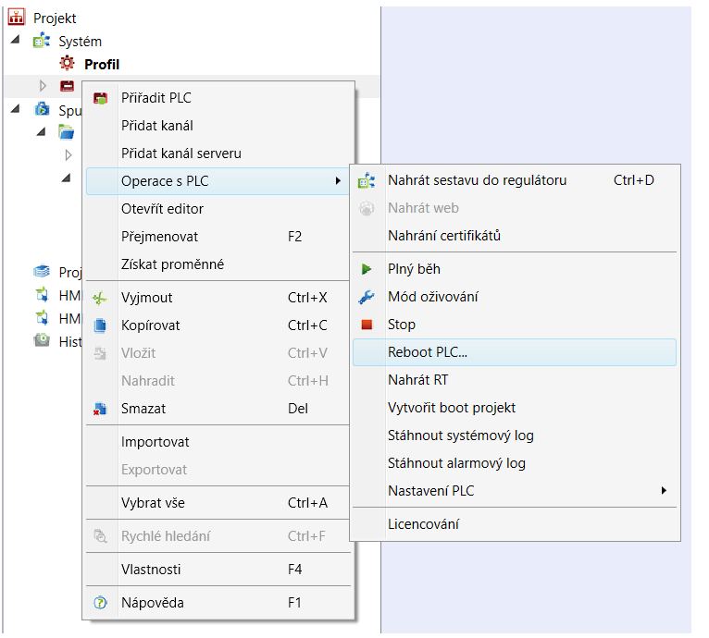Select the Projekt root node
This screenshot has width=709, height=638.
pyautogui.click(x=55, y=18)
